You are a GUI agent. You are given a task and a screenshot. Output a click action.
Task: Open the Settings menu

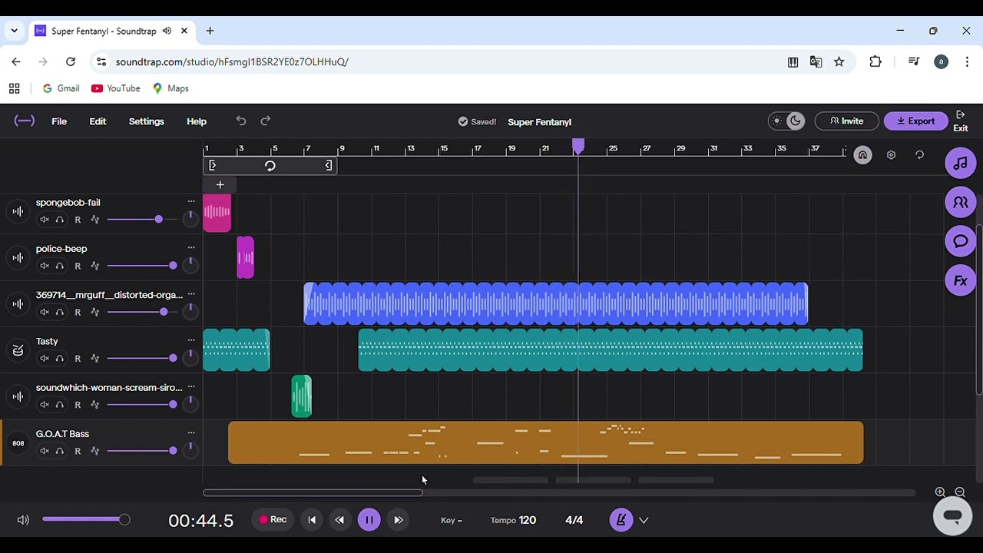pyautogui.click(x=146, y=121)
